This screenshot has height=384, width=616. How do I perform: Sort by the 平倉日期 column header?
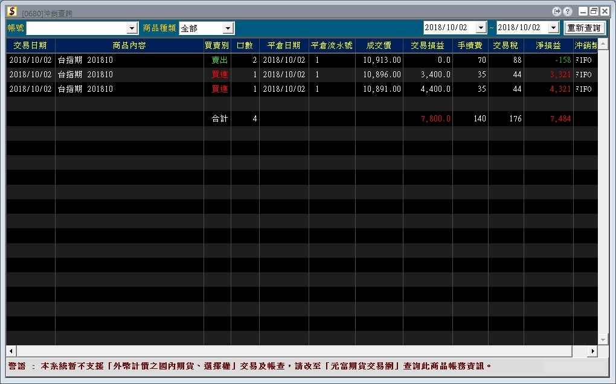[x=284, y=45]
